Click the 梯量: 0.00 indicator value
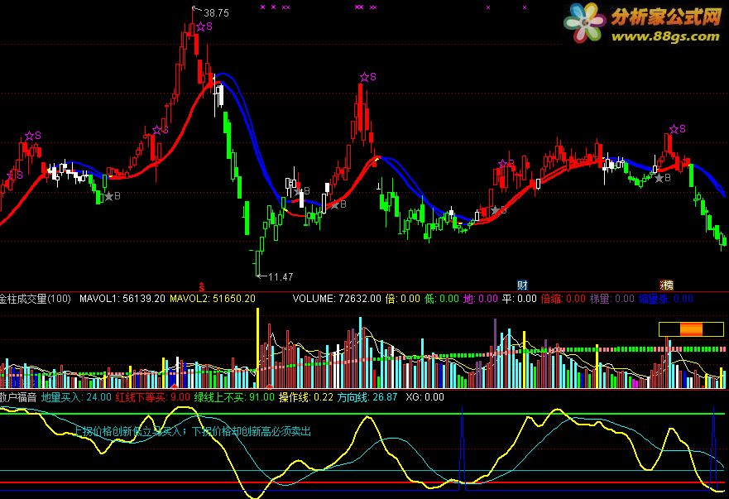 click(612, 299)
